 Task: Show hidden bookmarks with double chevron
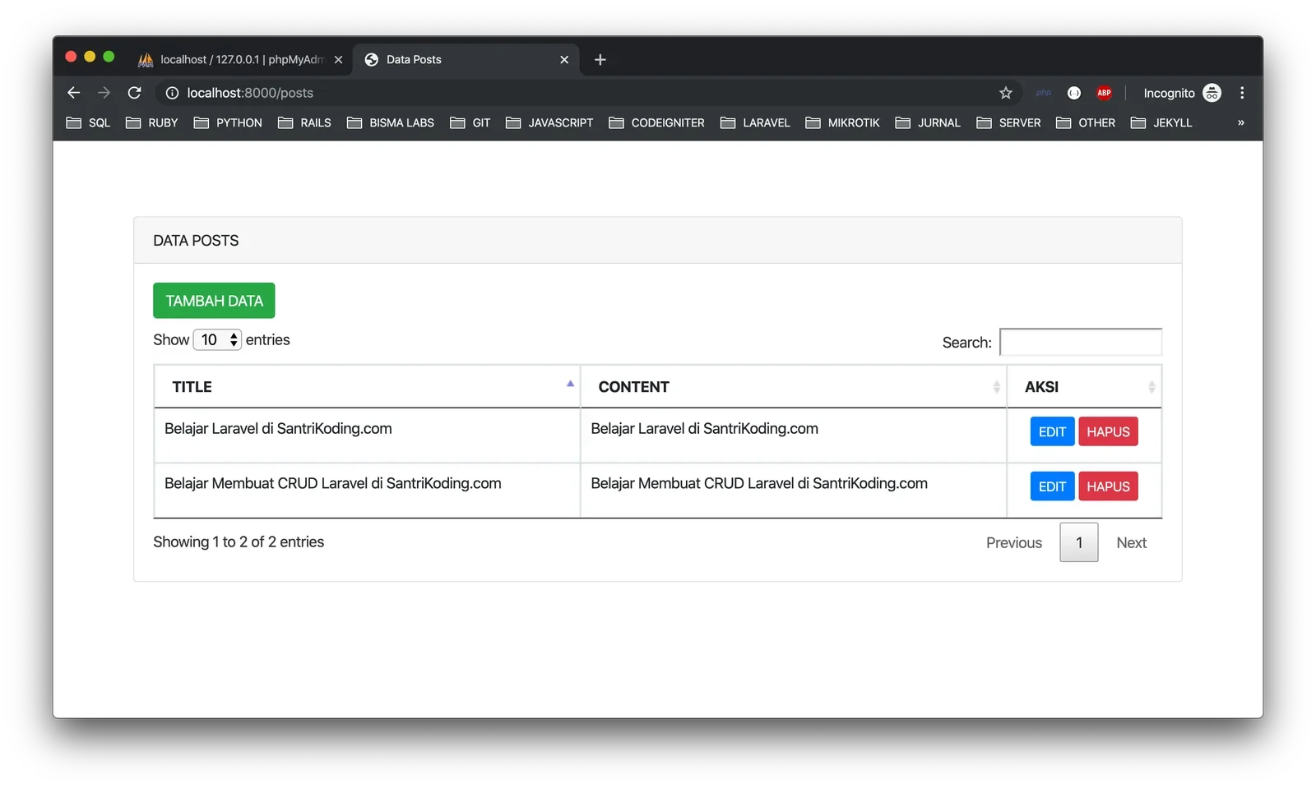1240,122
